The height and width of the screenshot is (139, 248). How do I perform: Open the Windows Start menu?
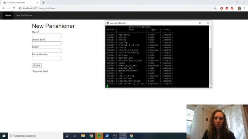[x=4, y=136]
